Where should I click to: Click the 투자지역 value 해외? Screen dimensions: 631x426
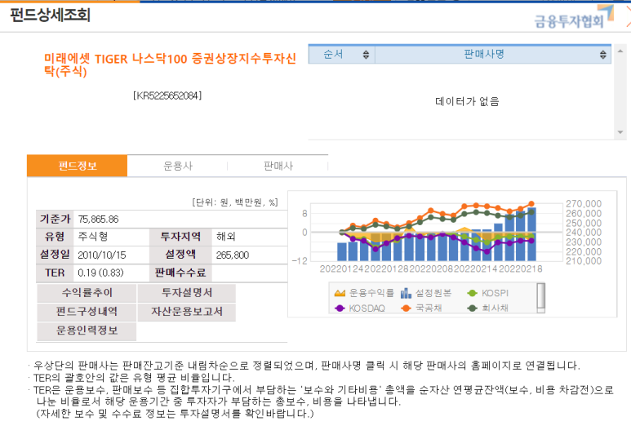pos(226,237)
